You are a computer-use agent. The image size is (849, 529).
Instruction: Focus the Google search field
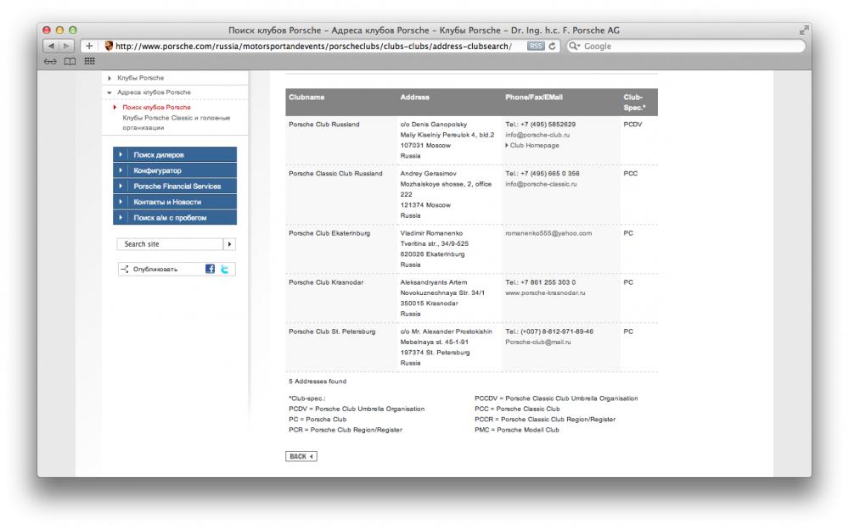pos(686,46)
